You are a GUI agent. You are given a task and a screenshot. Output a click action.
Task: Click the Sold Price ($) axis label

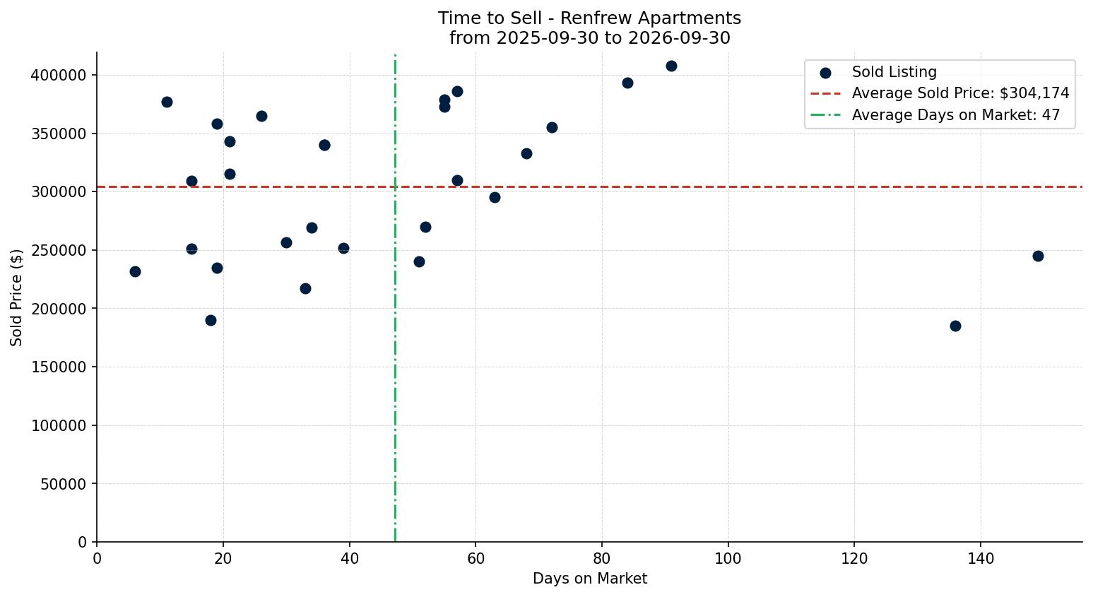coord(16,297)
